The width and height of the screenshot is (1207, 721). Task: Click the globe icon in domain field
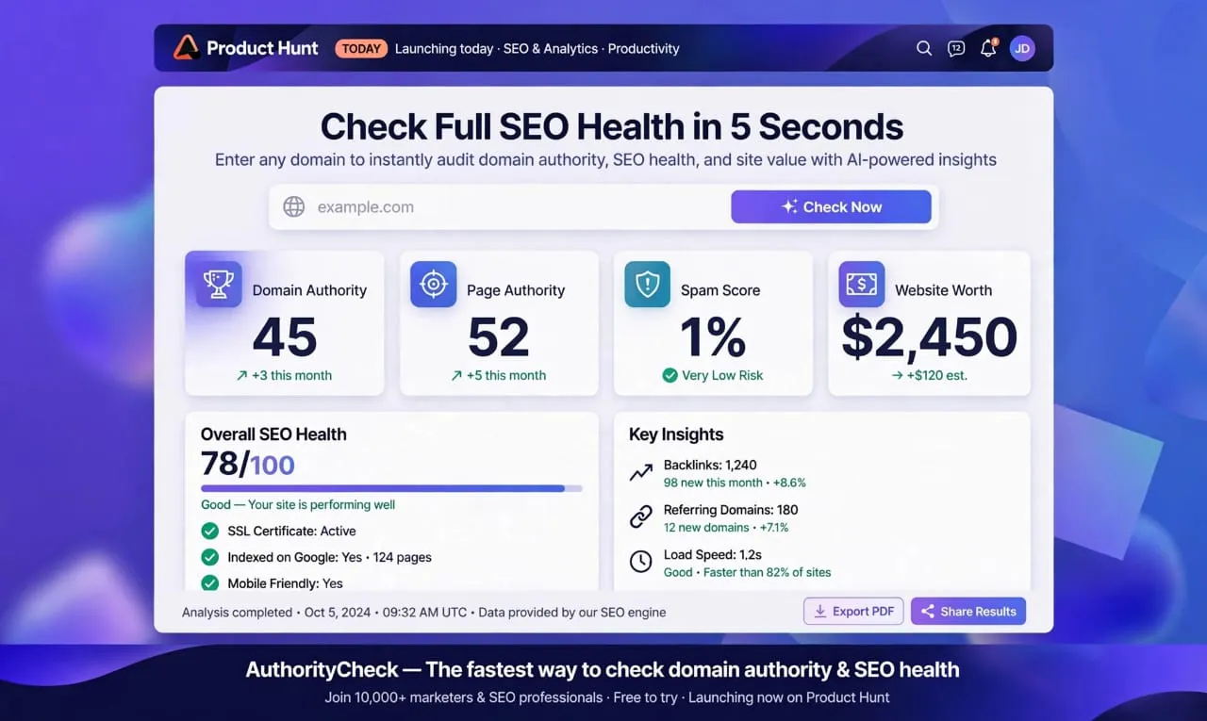click(294, 207)
